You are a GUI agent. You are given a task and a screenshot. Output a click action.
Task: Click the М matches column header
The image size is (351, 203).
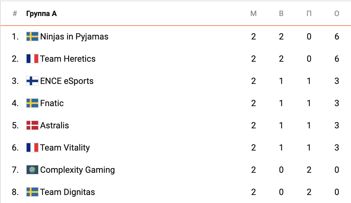[254, 14]
